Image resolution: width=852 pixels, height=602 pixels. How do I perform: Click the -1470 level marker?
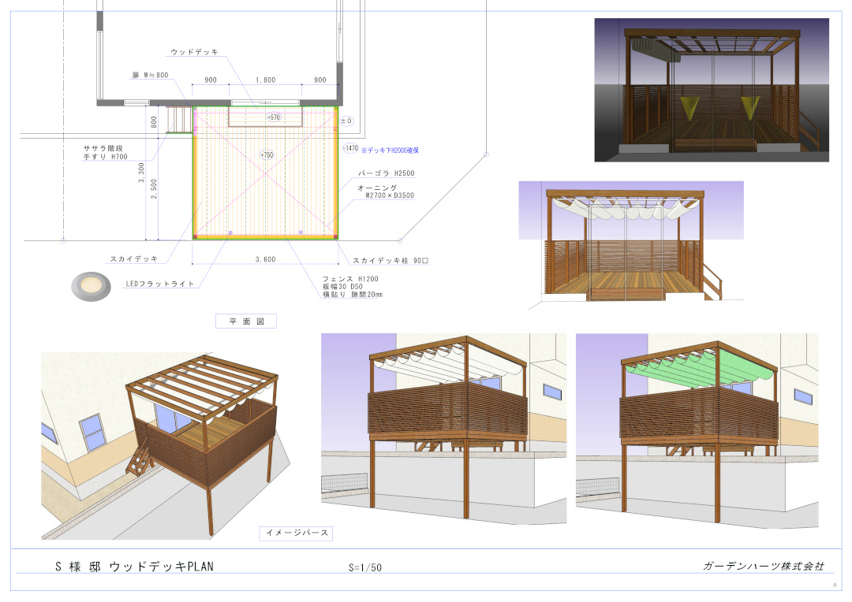(x=350, y=147)
